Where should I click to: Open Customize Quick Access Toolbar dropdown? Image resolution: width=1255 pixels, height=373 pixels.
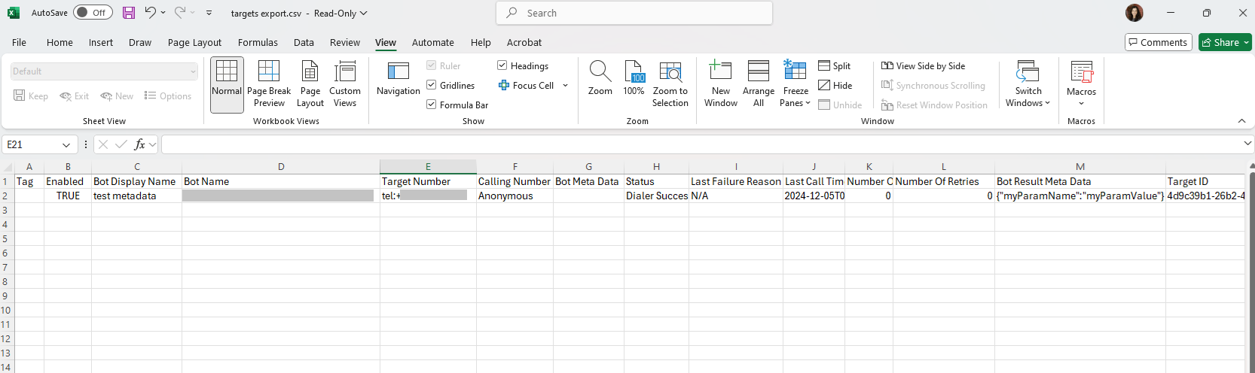point(209,13)
